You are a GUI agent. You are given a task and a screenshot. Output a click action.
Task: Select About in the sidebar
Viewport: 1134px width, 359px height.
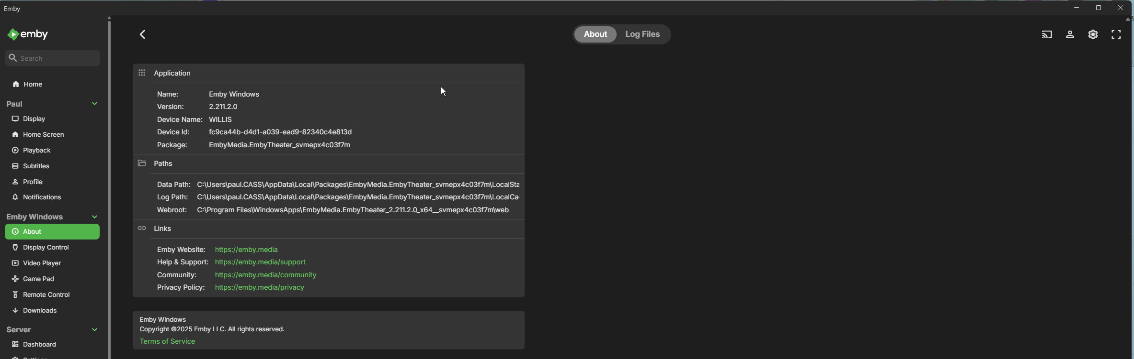52,232
